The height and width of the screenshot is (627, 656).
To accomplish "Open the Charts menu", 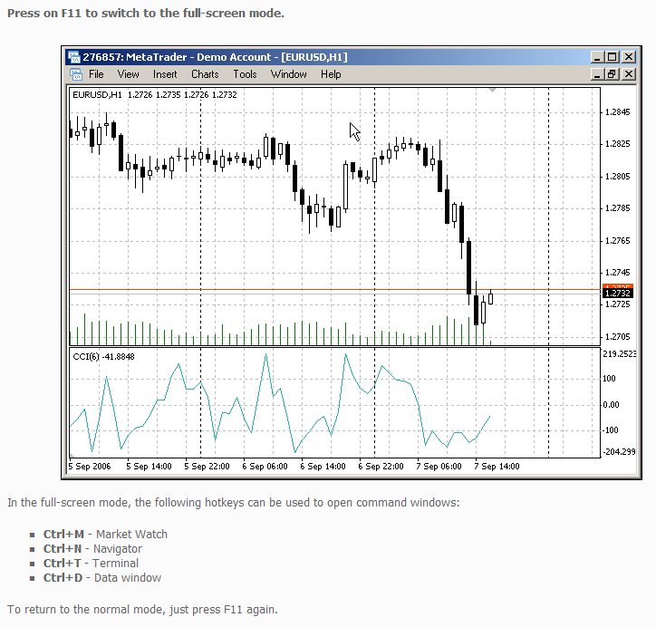I will point(205,74).
